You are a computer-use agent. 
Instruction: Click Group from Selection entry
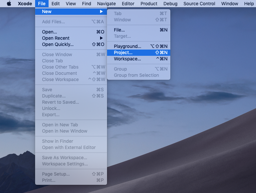[139, 75]
